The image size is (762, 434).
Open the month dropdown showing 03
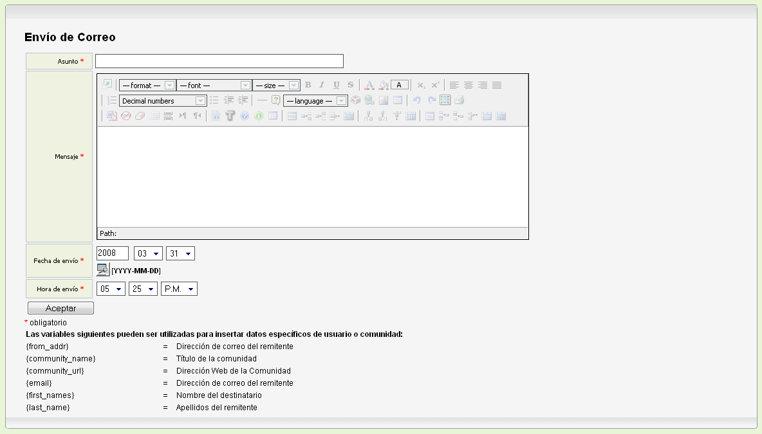148,253
